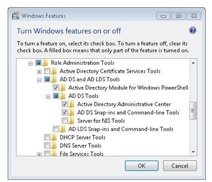The height and width of the screenshot is (182, 212).
Task: Toggle the AD DS Tools checkbox
Action: [x=56, y=96]
